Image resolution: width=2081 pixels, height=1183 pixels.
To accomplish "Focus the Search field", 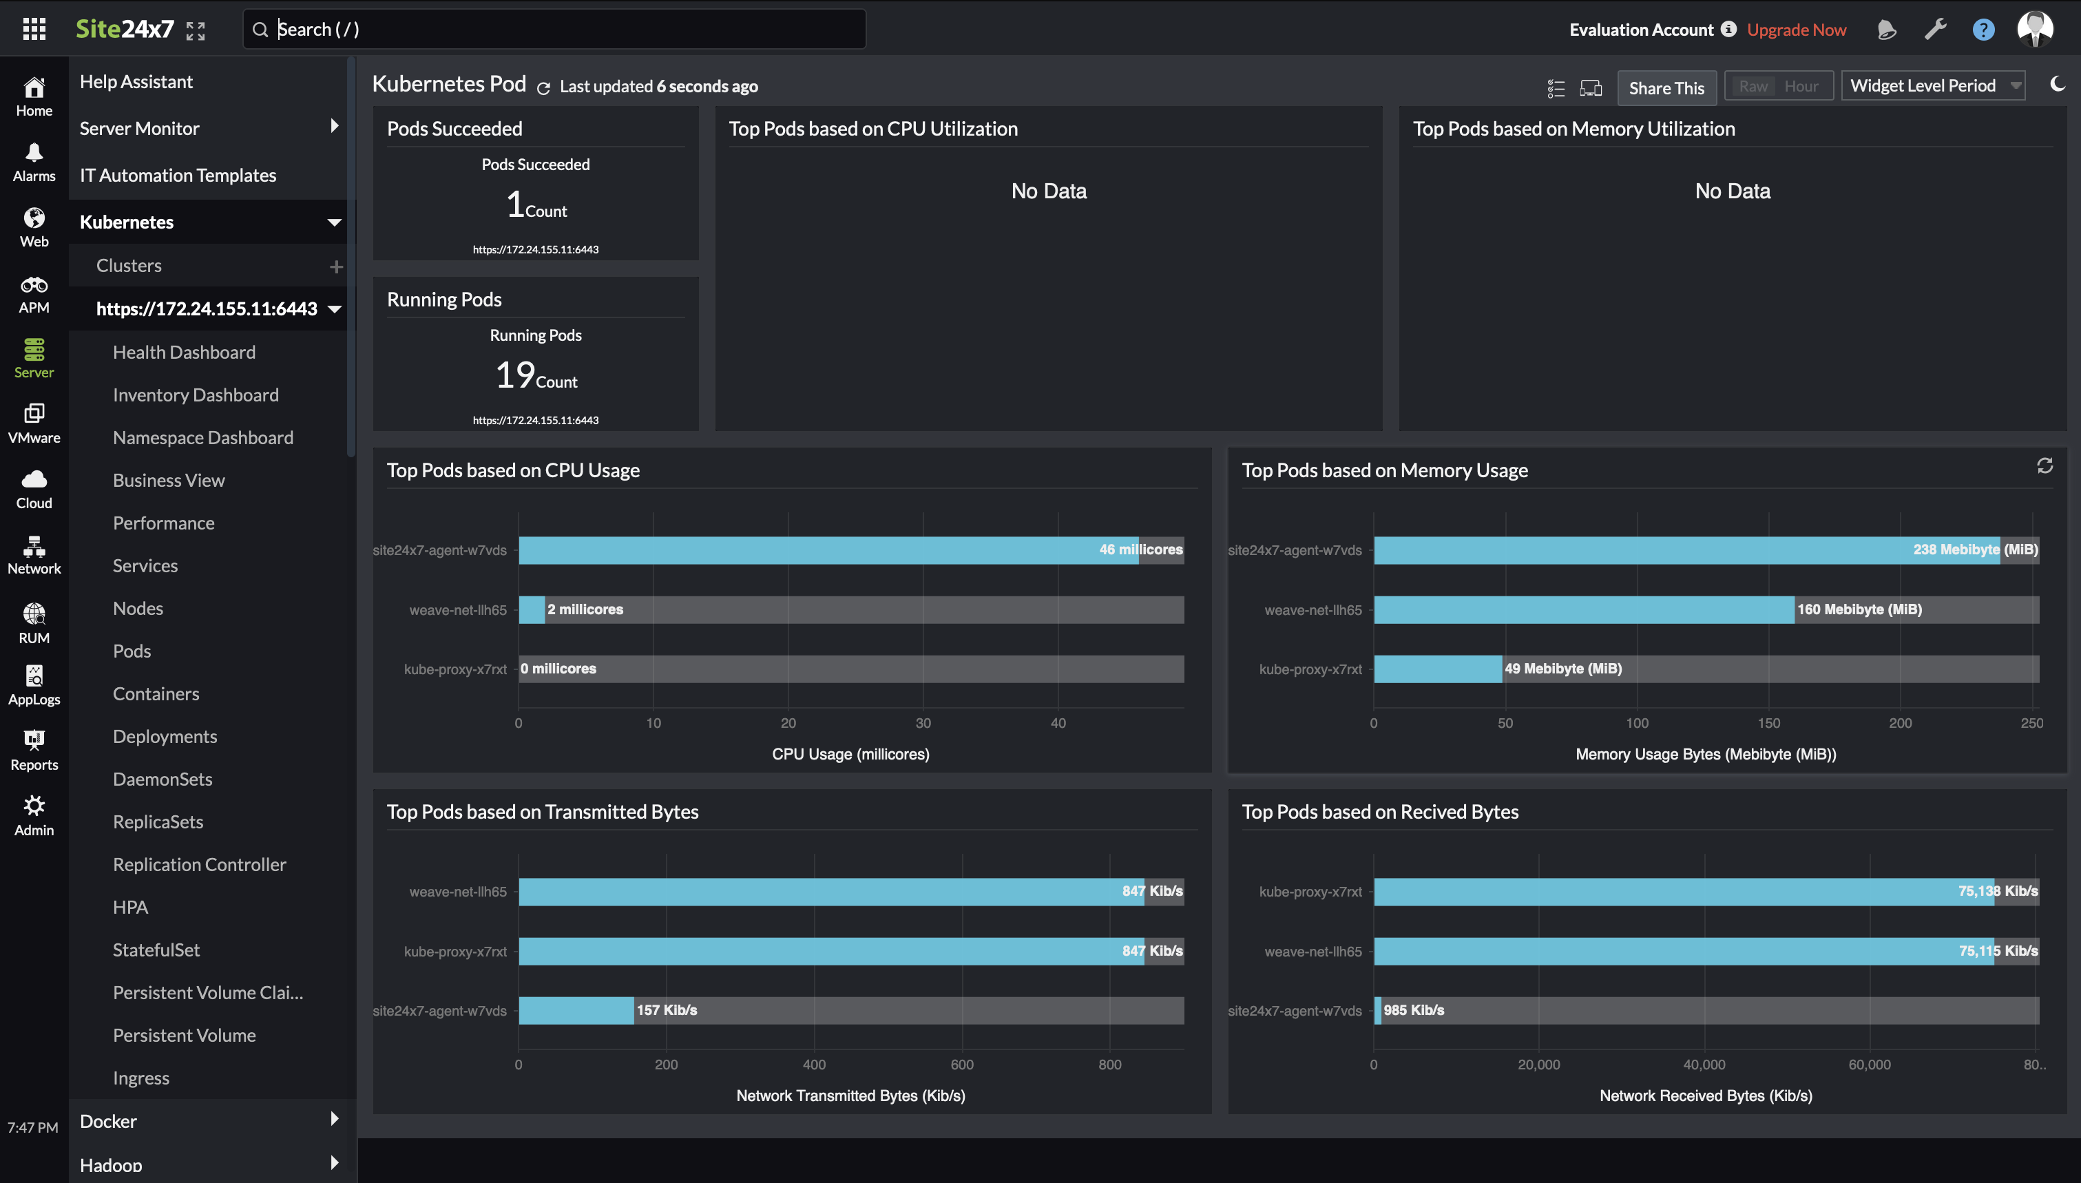I will [554, 29].
